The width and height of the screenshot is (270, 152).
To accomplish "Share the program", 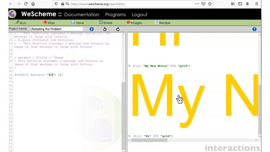I will [x=106, y=22].
